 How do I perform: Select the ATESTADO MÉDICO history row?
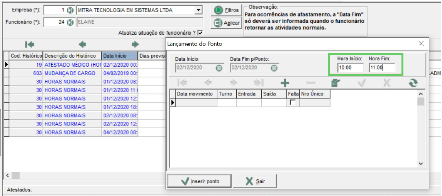73,65
